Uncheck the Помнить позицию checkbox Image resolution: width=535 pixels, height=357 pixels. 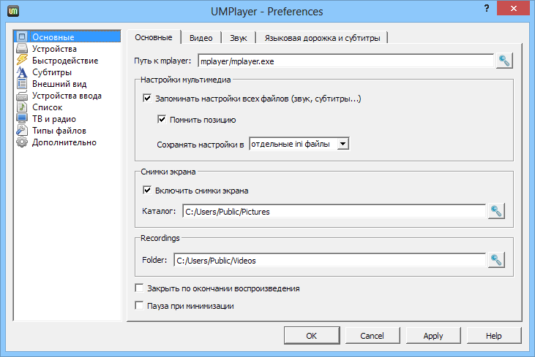162,120
